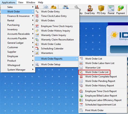
Task: Click the Time Clock/Labor Entry icon
Action: (x=37, y=16)
